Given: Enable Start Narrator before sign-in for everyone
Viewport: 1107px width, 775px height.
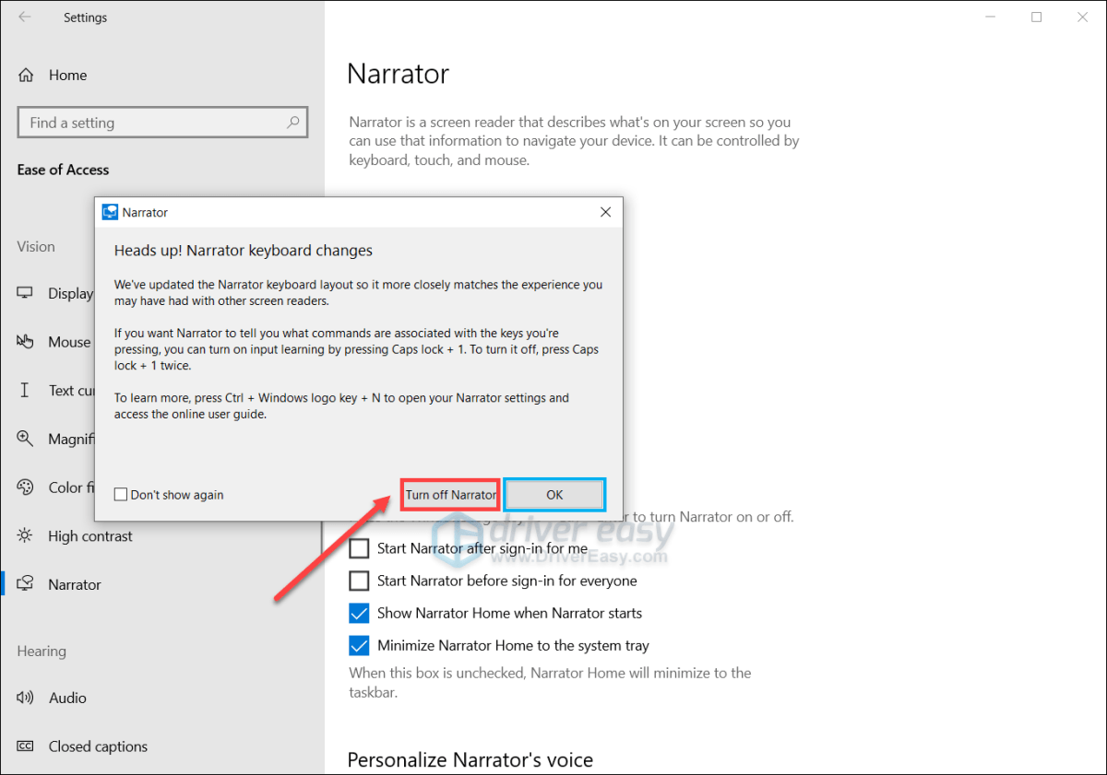Looking at the screenshot, I should [359, 581].
